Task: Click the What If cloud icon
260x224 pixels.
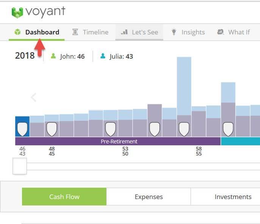Action: pos(221,32)
